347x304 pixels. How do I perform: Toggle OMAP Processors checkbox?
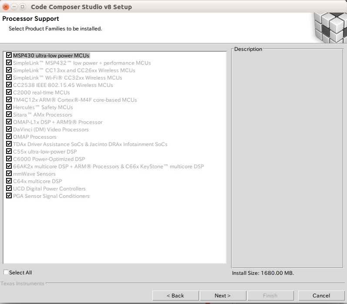[9, 137]
